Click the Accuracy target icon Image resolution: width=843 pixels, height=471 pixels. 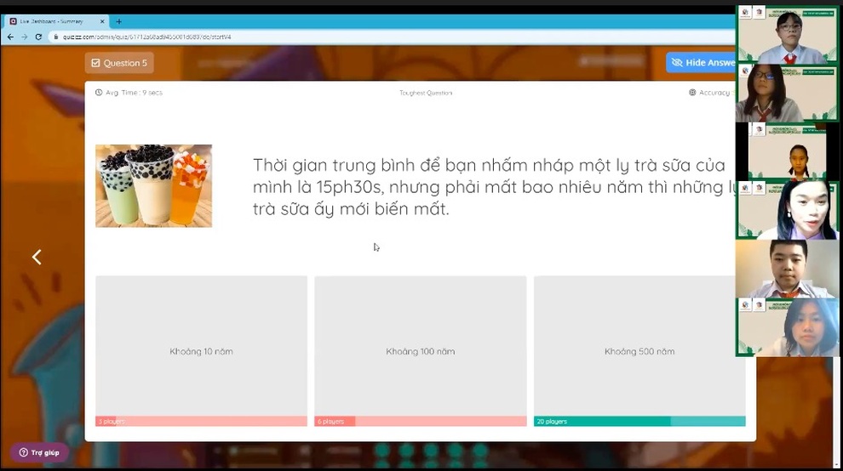[x=692, y=93]
